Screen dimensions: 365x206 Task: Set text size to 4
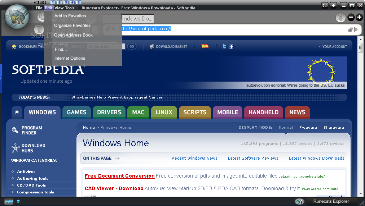point(72,2)
